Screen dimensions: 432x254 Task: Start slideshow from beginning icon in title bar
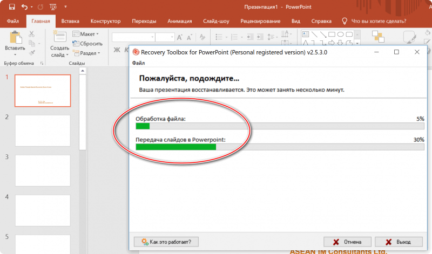point(53,7)
